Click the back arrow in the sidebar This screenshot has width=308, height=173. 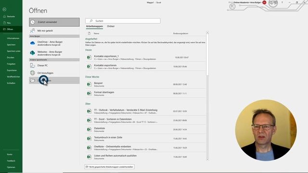pos(4,9)
